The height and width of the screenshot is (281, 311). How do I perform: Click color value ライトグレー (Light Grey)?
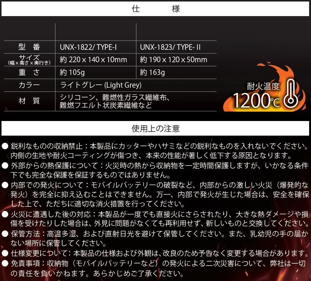[x=100, y=85]
